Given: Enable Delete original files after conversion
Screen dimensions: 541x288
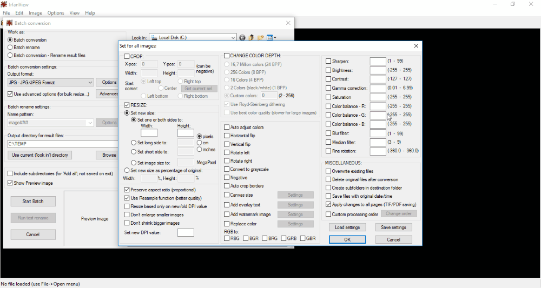Looking at the screenshot, I should 328,179.
